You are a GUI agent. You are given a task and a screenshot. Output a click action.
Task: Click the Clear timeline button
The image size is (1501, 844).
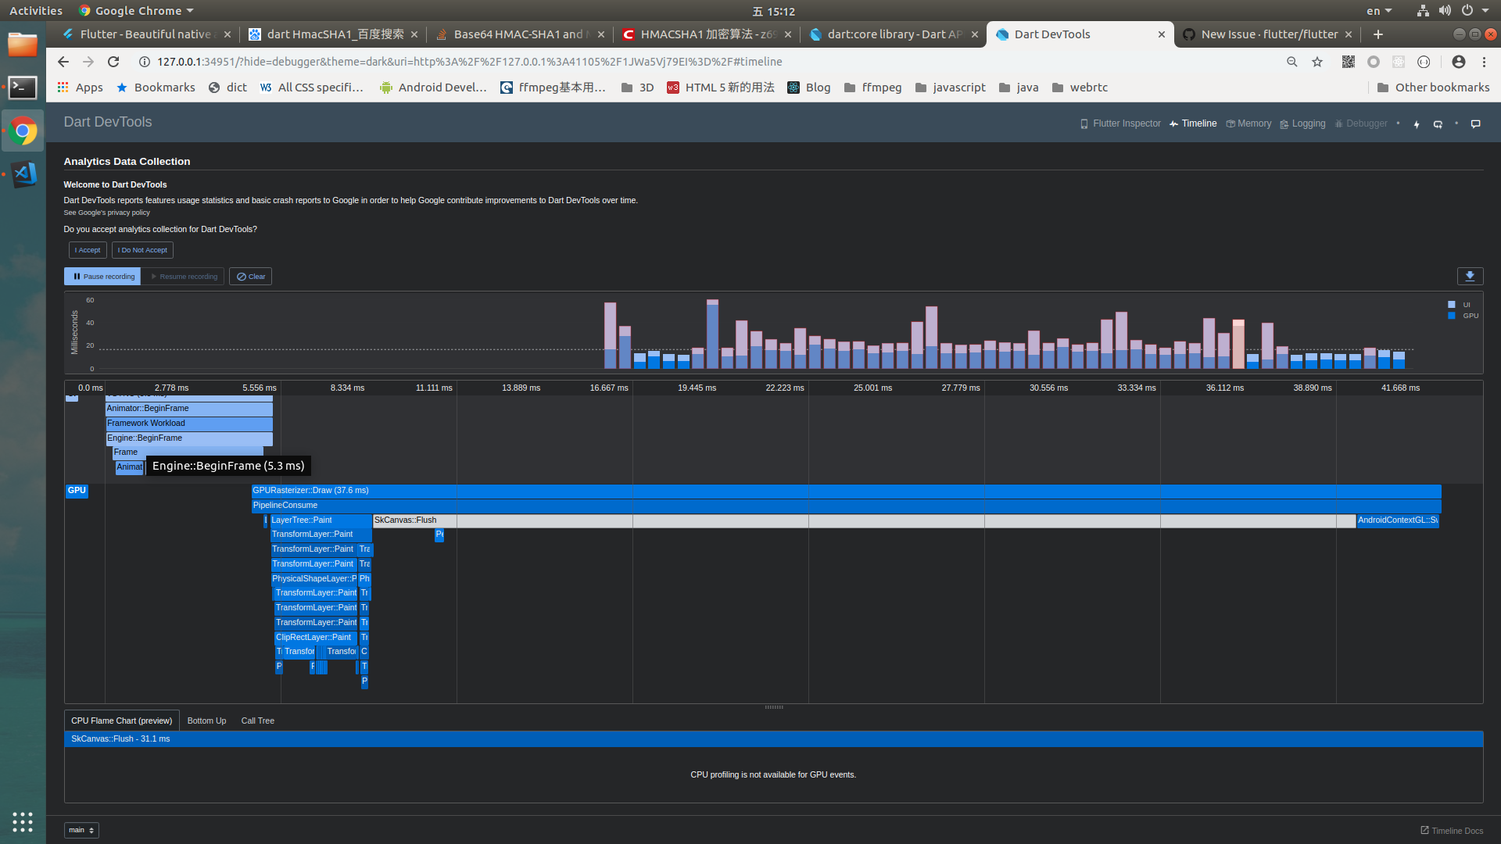[x=251, y=277]
